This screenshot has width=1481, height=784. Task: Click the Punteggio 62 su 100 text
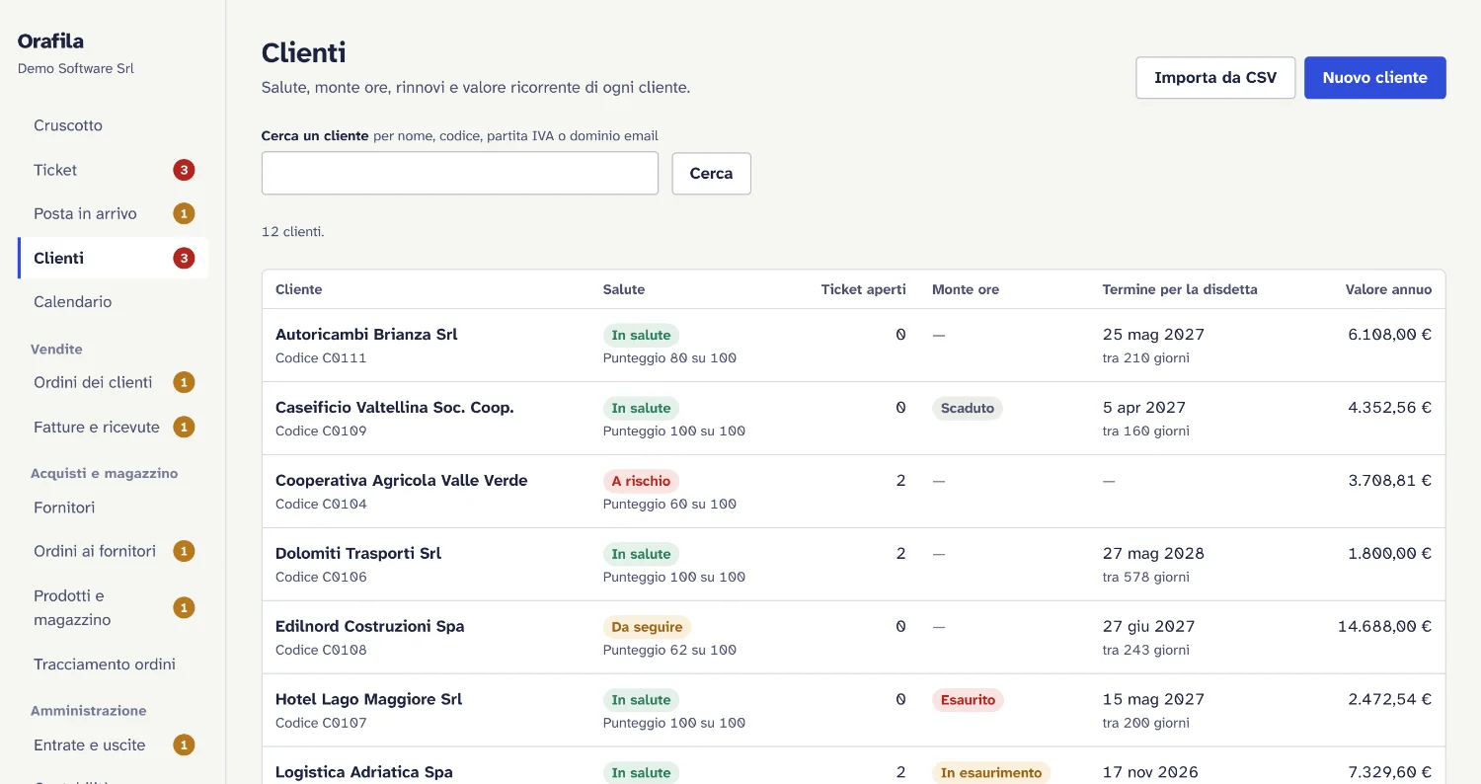[x=669, y=650]
